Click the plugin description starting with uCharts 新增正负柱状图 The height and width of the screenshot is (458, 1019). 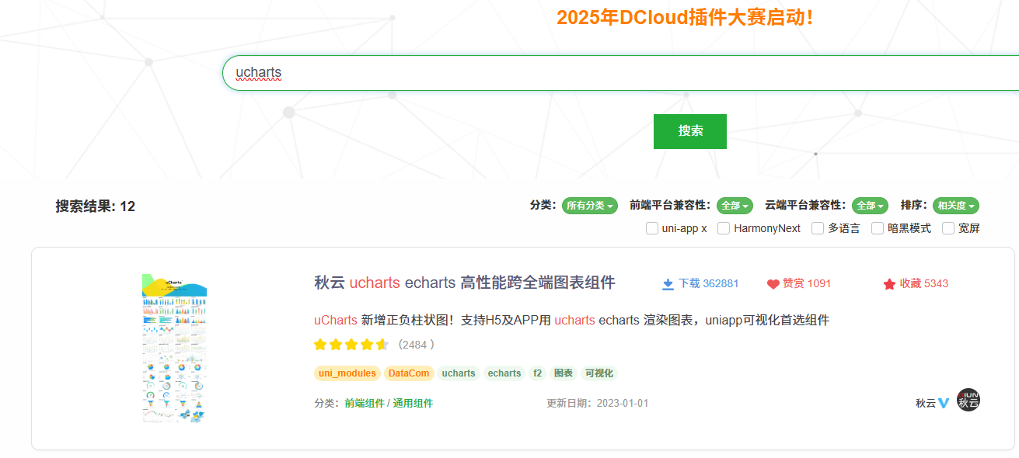(x=572, y=320)
